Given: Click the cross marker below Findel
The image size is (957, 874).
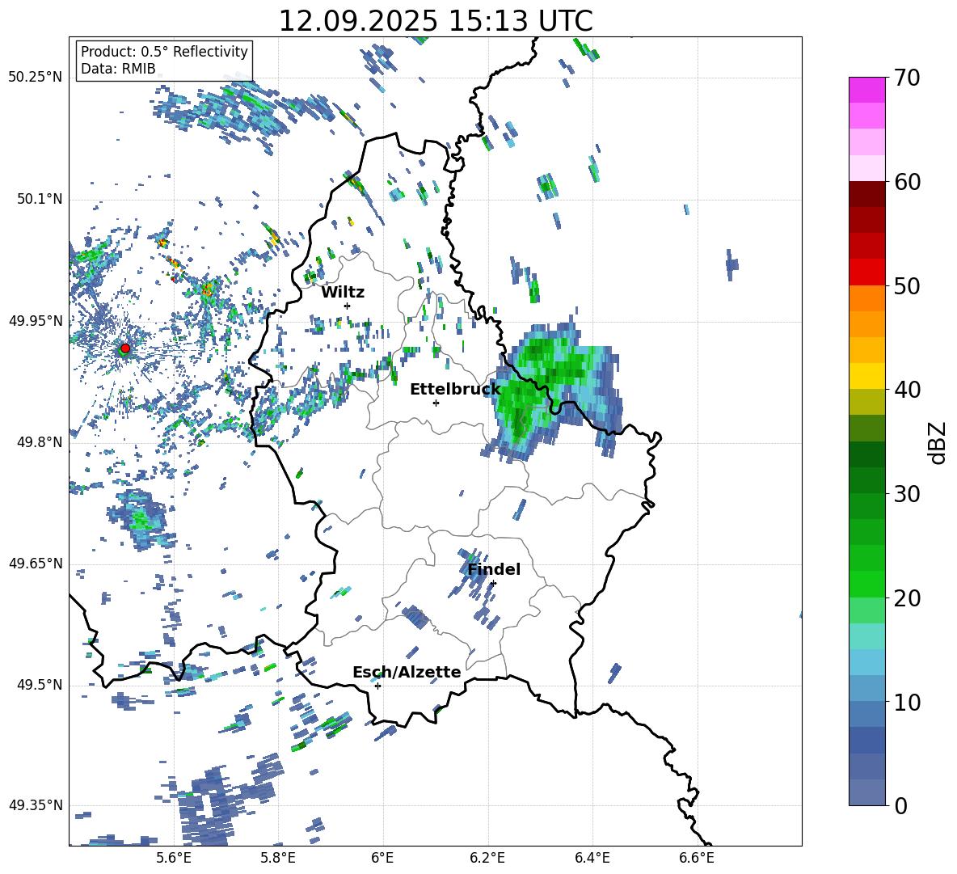Looking at the screenshot, I should coord(493,583).
